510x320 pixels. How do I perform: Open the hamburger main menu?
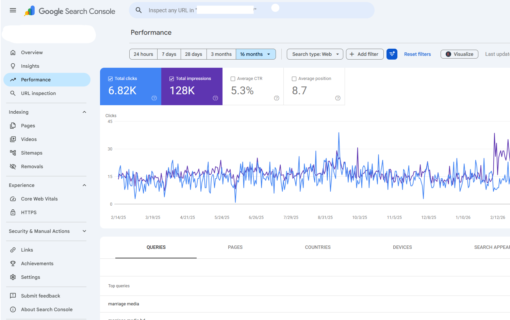point(13,11)
